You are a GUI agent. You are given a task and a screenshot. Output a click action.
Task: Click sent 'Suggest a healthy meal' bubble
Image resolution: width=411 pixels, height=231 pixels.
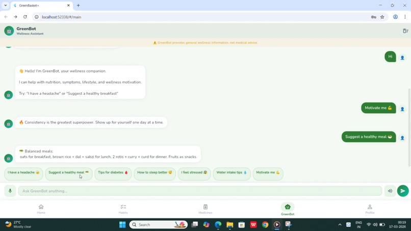click(x=369, y=137)
